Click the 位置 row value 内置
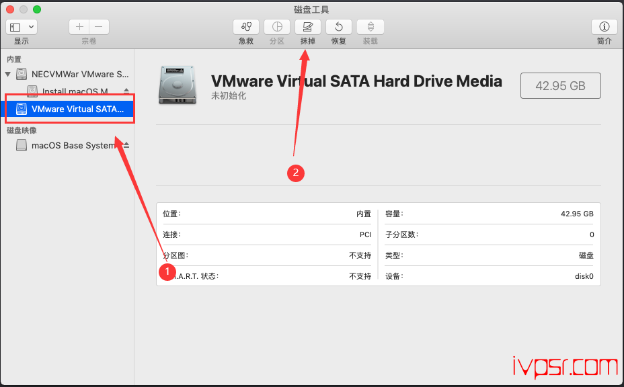This screenshot has height=387, width=624. [364, 214]
